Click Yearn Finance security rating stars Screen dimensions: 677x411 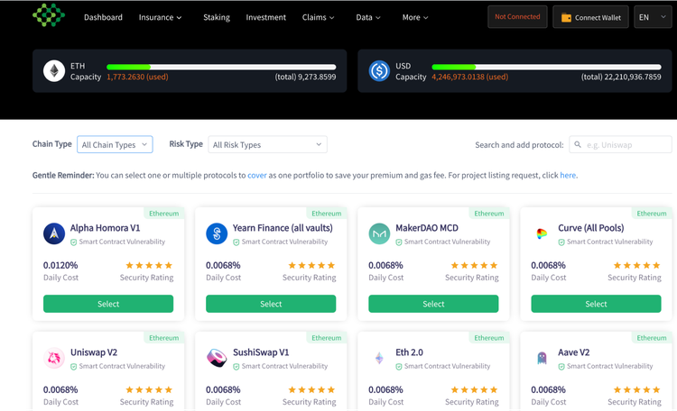click(311, 265)
